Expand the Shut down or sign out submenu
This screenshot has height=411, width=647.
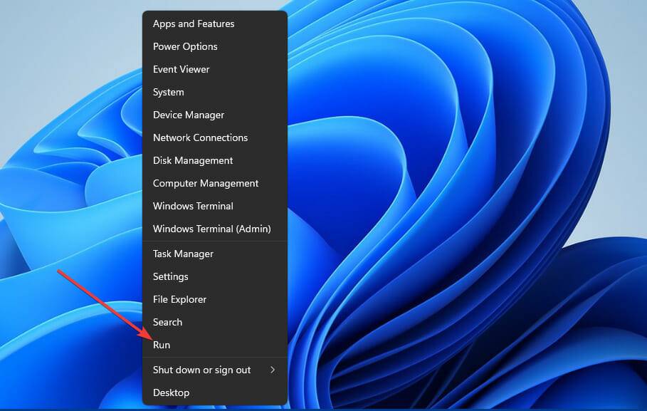(214, 370)
